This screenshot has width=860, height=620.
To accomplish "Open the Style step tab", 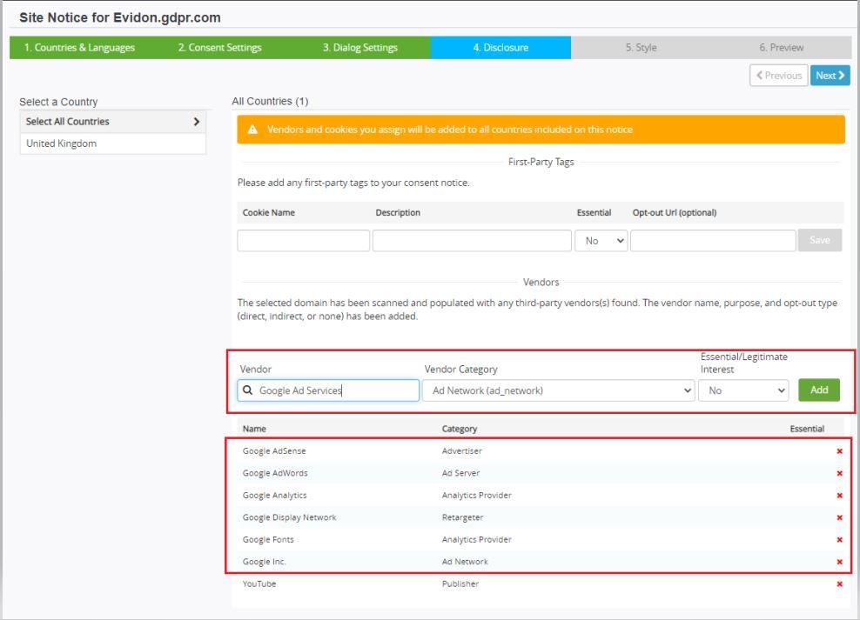I will (642, 48).
